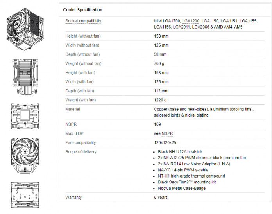The image size is (272, 214).
Task: Click the 6 Years warranty value
Action: (161, 197)
